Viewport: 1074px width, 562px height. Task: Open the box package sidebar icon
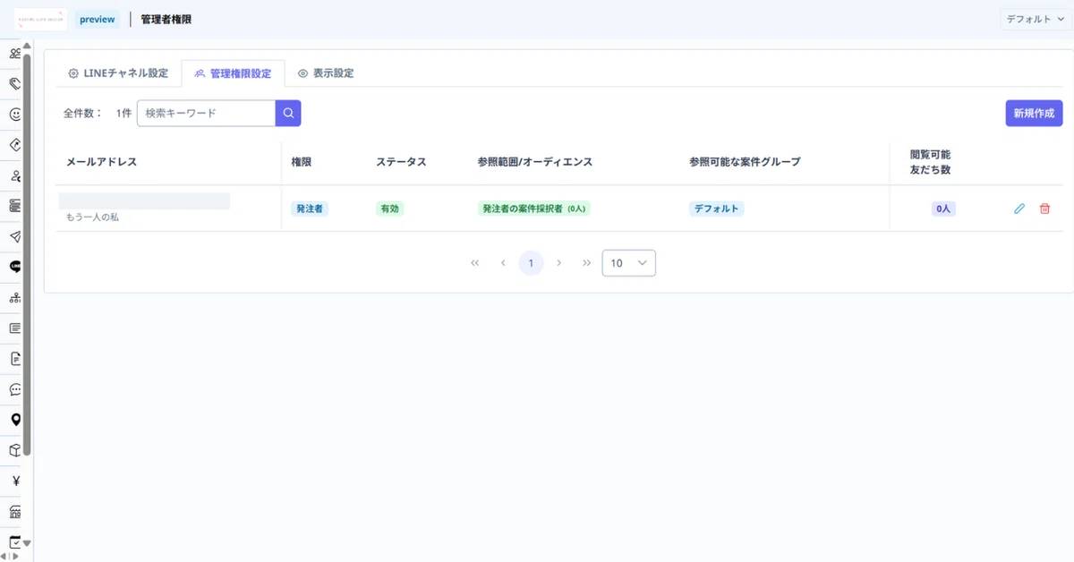pyautogui.click(x=15, y=450)
